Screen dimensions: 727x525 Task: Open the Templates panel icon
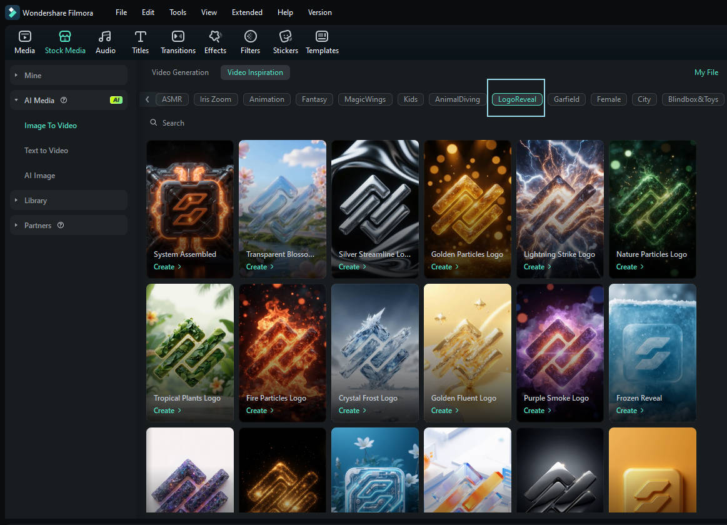[322, 37]
